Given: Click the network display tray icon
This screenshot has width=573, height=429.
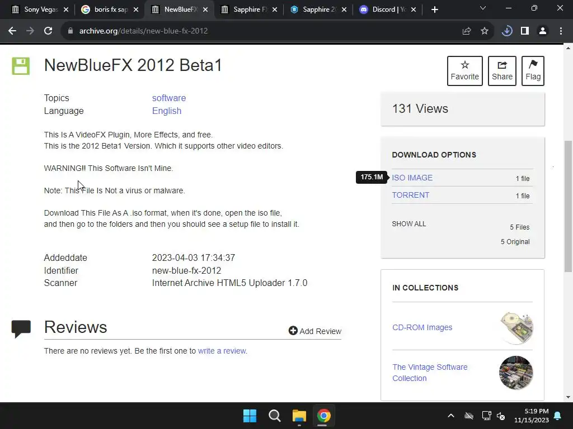Looking at the screenshot, I should coord(486,416).
